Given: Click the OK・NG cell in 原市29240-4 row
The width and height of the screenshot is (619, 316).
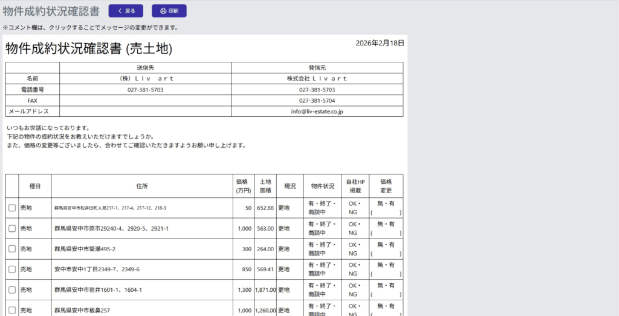Looking at the screenshot, I should (355, 229).
